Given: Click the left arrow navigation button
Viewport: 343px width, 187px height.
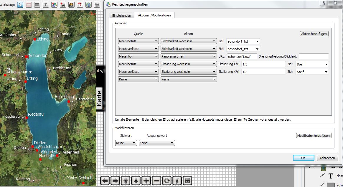Looking at the screenshot, I should pos(105,181).
